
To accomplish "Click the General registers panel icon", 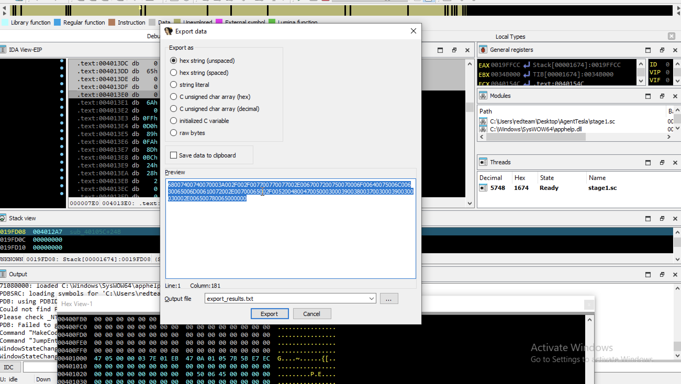I will click(x=483, y=50).
